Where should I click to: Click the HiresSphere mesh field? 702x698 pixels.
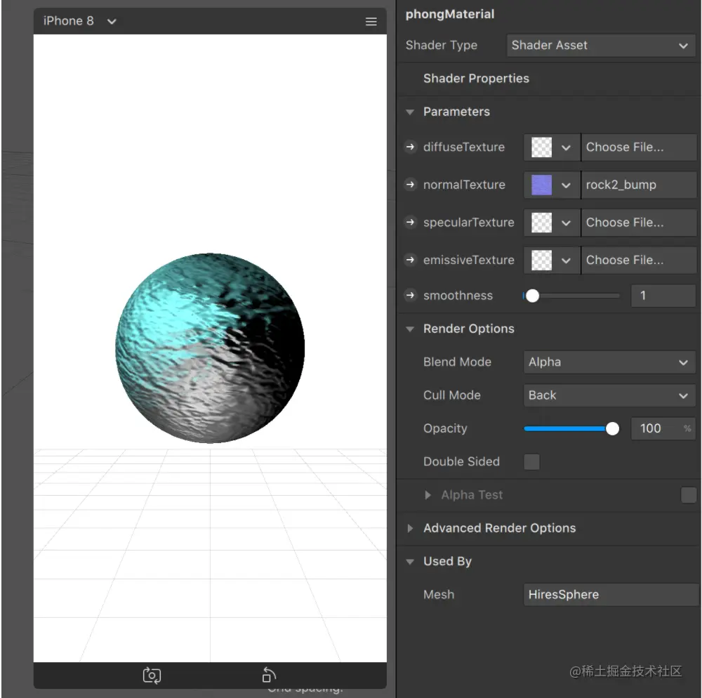(611, 595)
